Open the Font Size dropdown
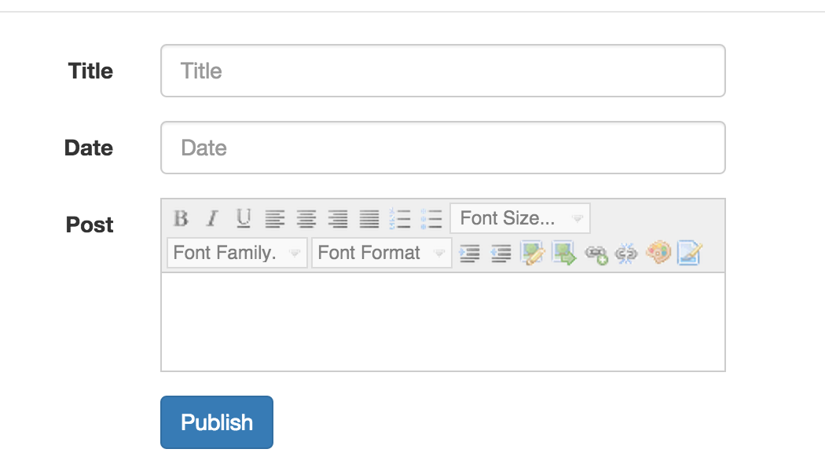The image size is (825, 471). pos(520,218)
